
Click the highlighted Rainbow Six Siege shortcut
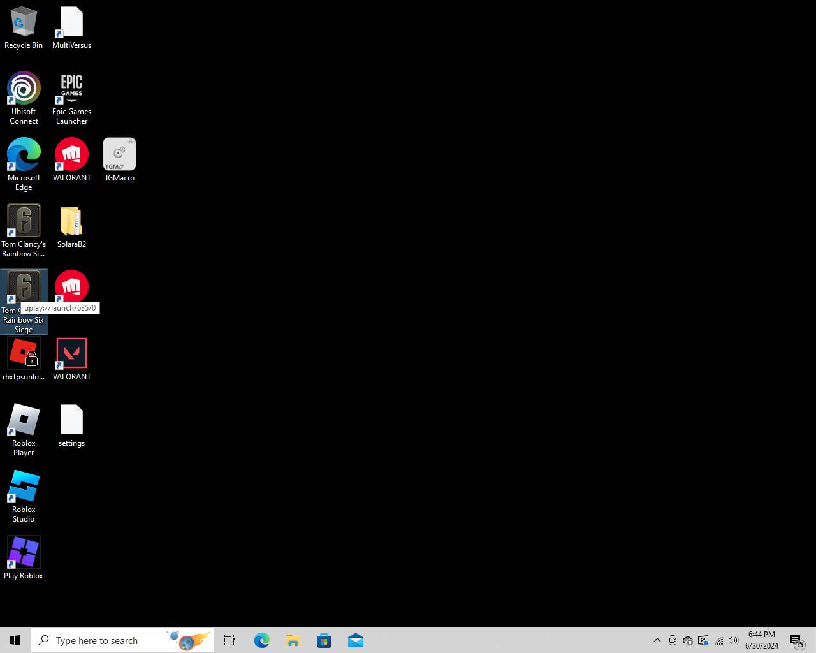tap(24, 302)
